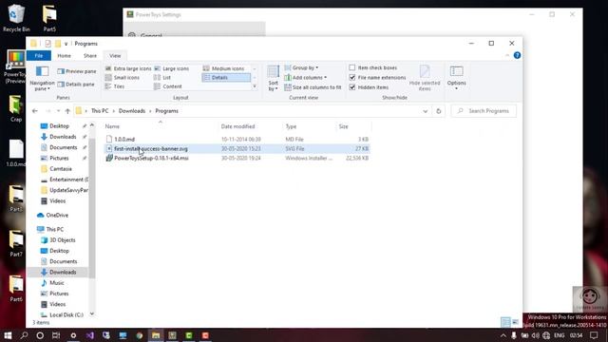Expand the layout gallery more arrow
The width and height of the screenshot is (608, 342).
click(255, 86)
